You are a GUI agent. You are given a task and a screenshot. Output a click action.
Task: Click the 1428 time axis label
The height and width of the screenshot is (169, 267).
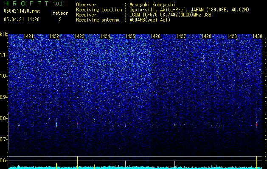tap(206, 36)
